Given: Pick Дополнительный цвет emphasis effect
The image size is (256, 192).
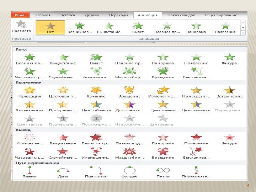Looking at the screenshot, I should click(x=129, y=106).
